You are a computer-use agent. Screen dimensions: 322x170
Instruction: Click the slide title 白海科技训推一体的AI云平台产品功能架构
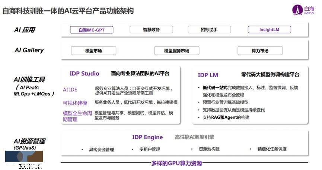pos(68,11)
